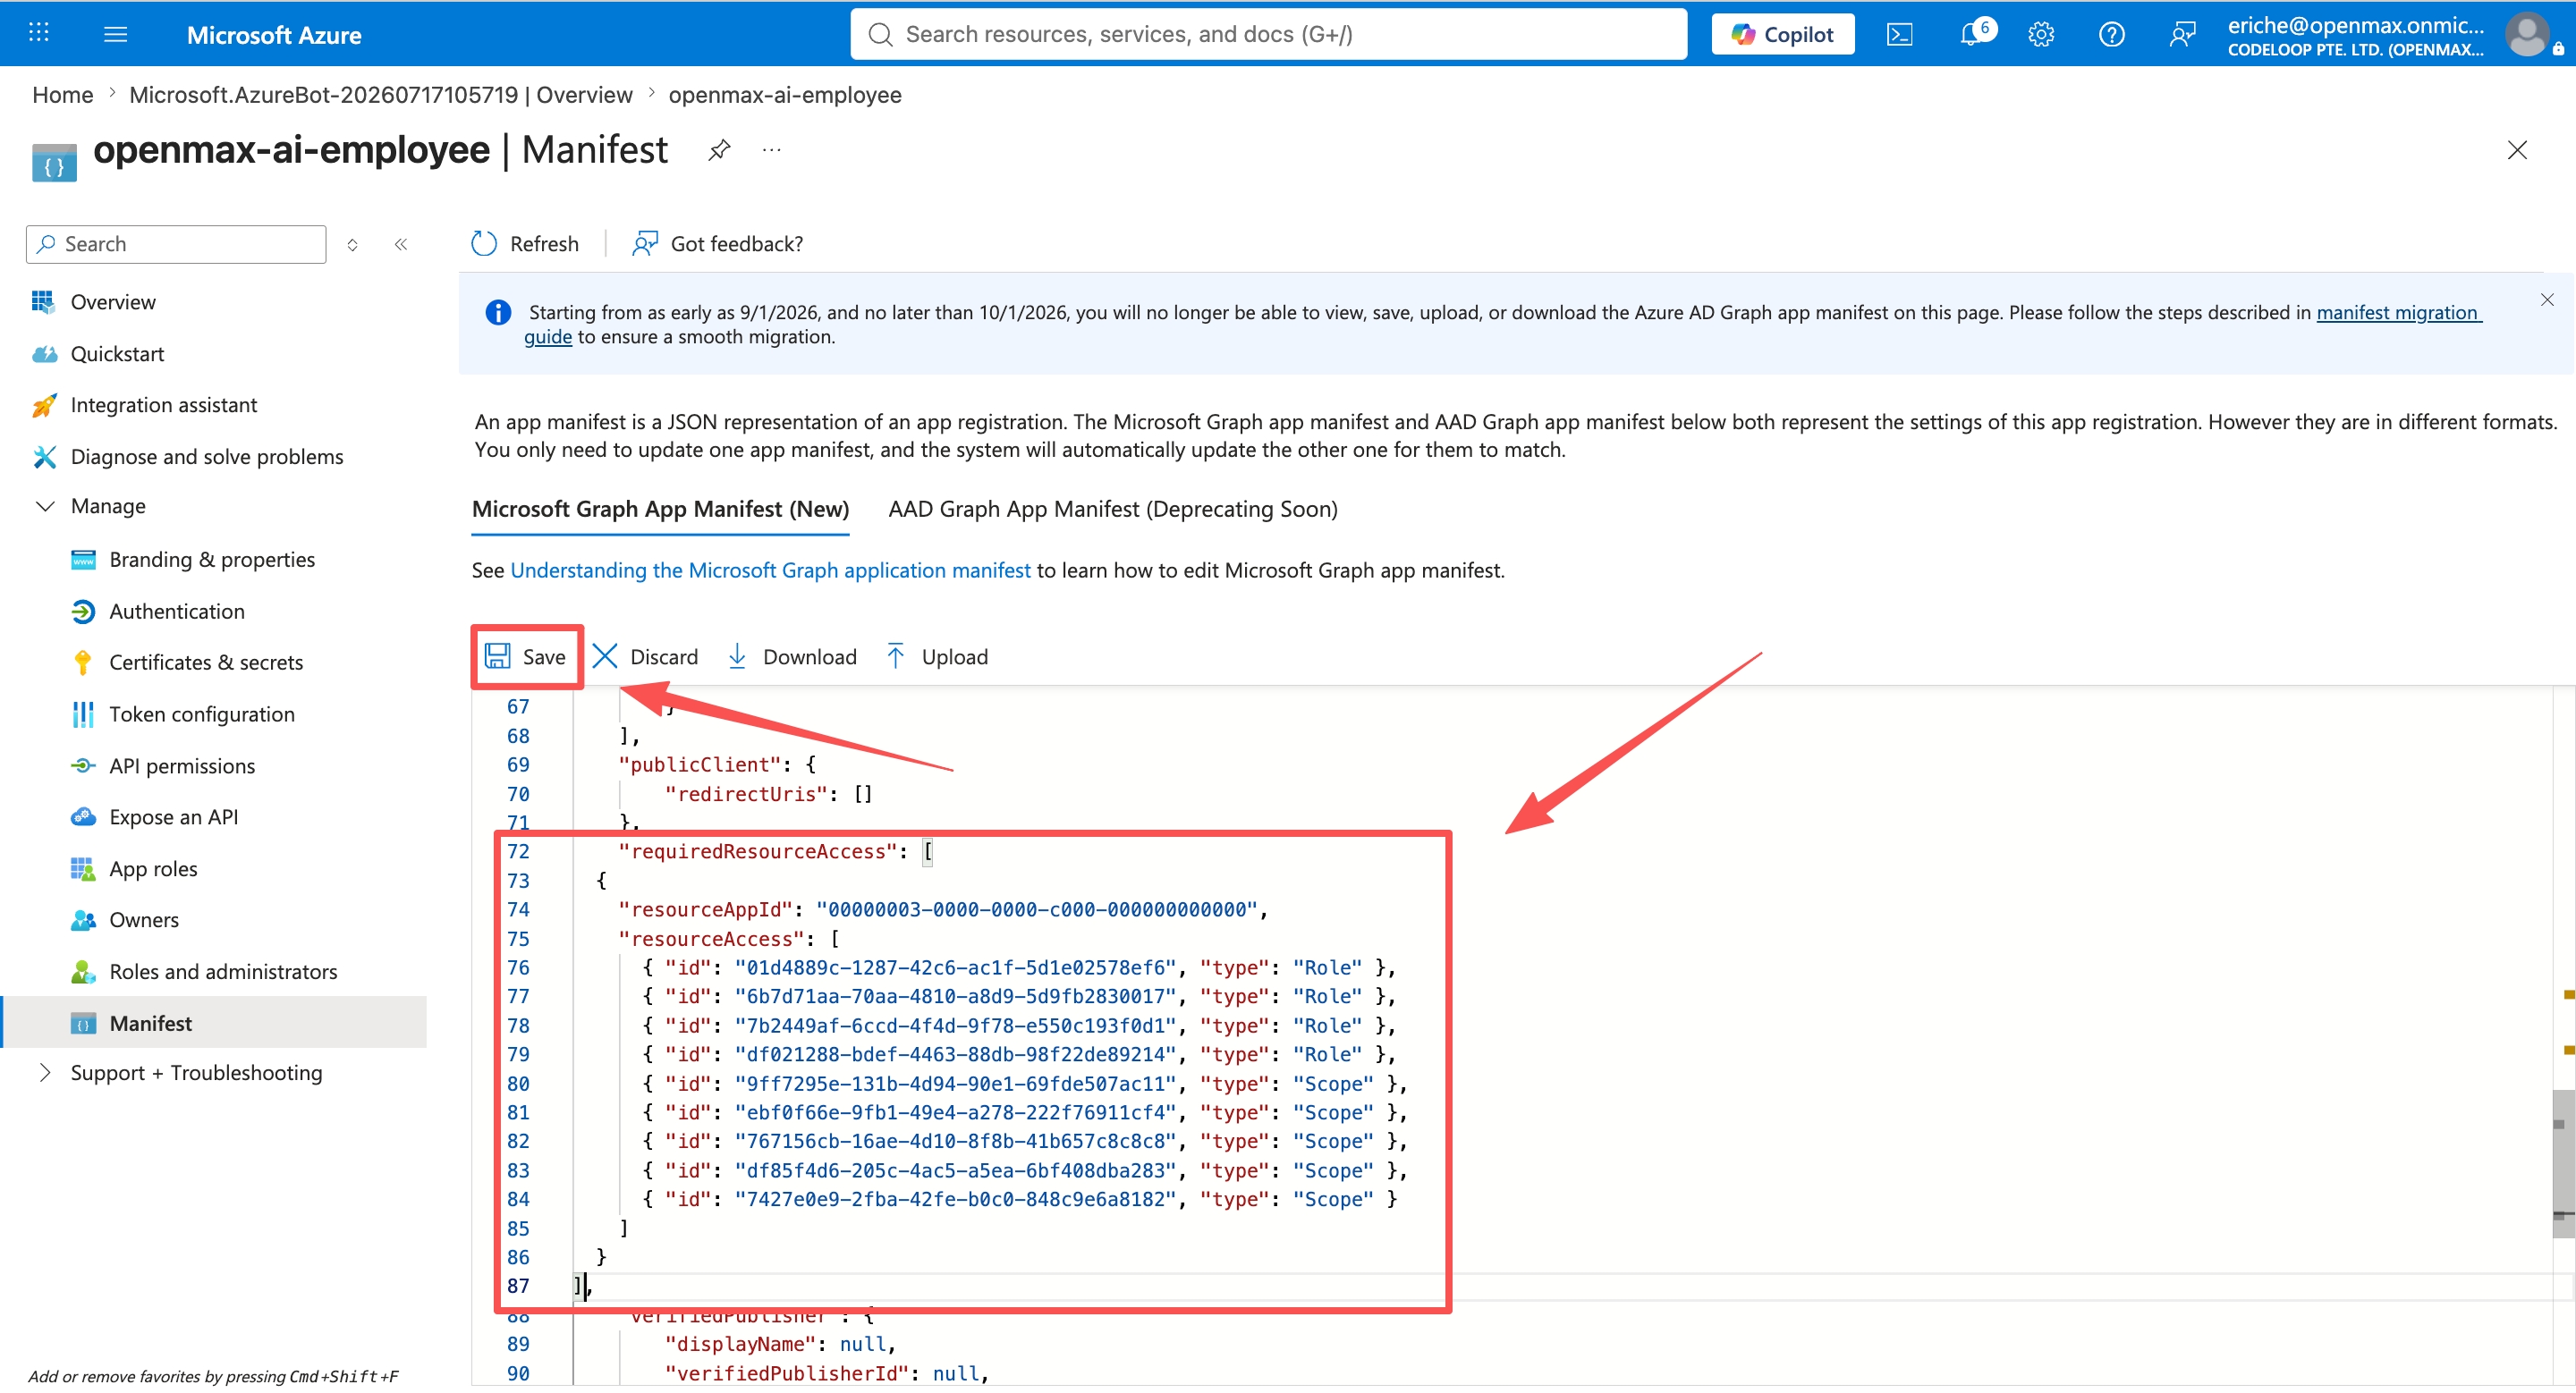Open the more options ellipsis
This screenshot has width=2576, height=1393.
pyautogui.click(x=771, y=150)
